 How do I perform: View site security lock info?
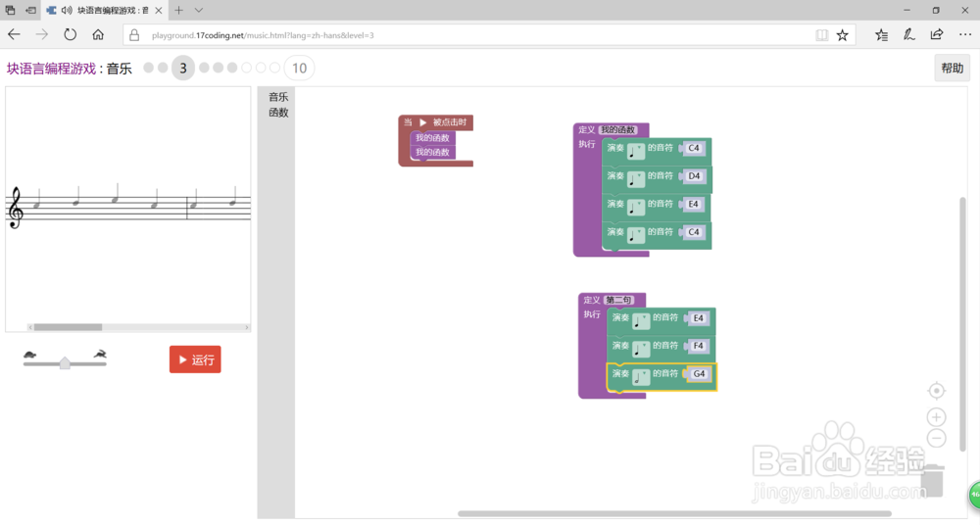(133, 35)
